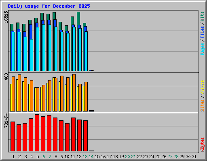The image size is (207, 161).
Task: Click day 25 on the x-axis
Action: click(158, 157)
